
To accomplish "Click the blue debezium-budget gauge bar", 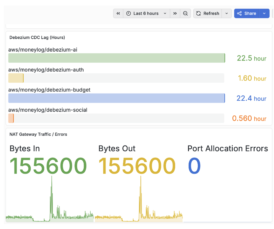I will click(x=116, y=98).
